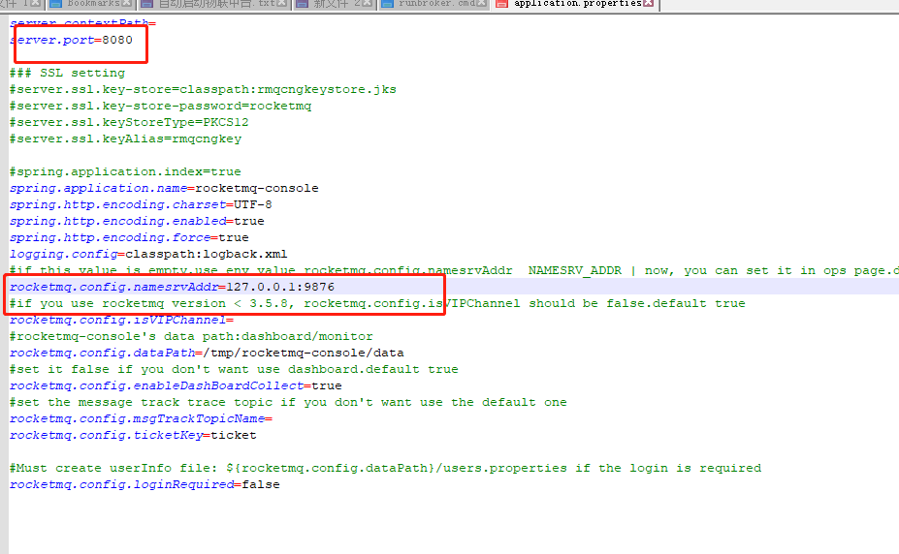This screenshot has width=899, height=554.
Task: Close the 自动启动物联中台.txt tab
Action: (281, 4)
